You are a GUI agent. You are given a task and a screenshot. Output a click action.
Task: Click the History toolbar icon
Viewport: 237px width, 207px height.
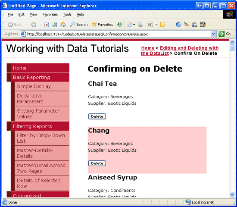[119, 24]
